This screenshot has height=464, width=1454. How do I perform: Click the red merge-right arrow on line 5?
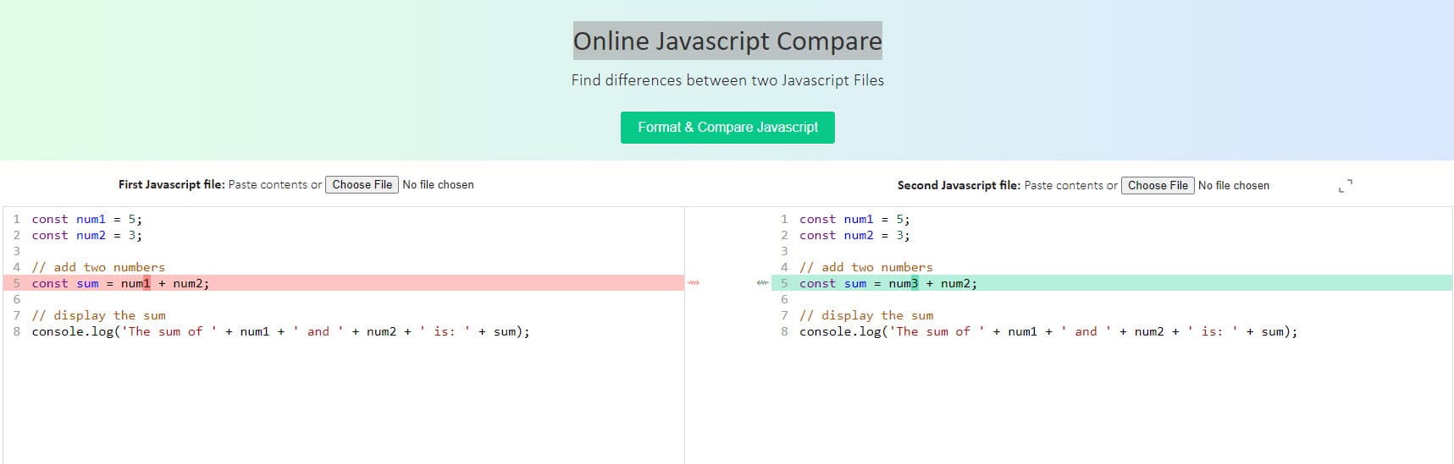coord(694,282)
